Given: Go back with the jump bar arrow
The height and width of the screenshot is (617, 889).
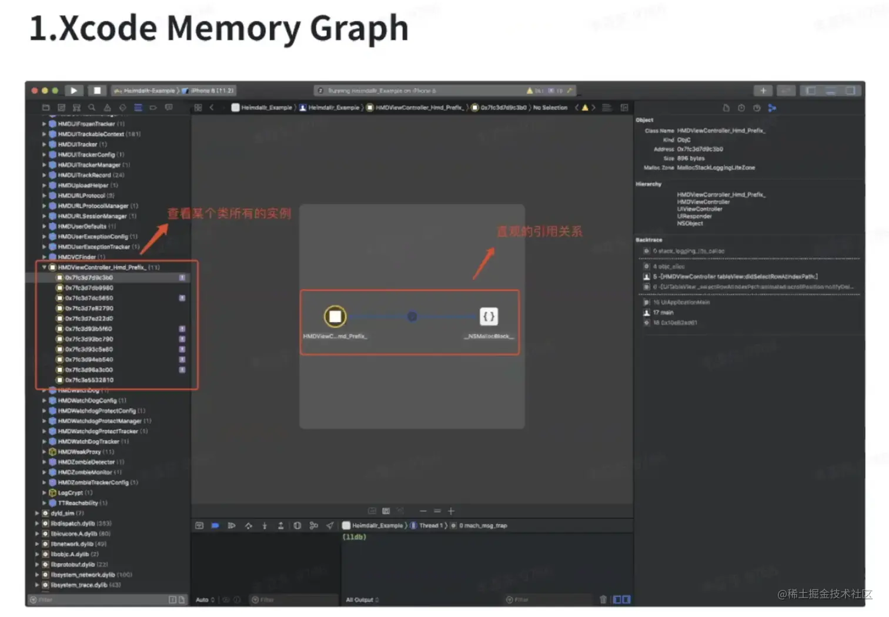Looking at the screenshot, I should [x=212, y=108].
